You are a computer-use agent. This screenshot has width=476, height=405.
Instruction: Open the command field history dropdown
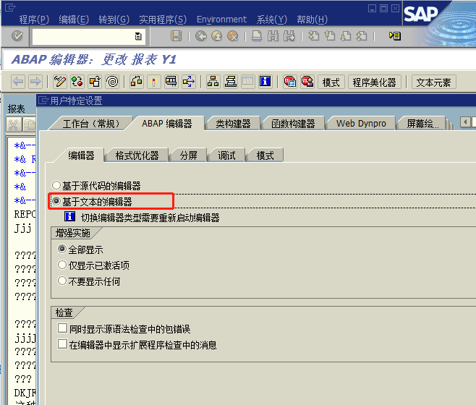(138, 36)
